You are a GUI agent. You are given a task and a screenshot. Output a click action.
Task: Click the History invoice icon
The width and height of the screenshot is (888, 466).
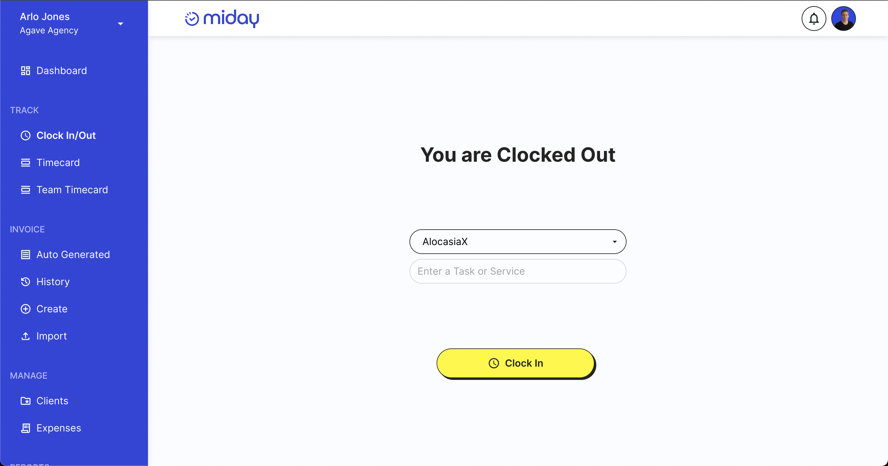[x=26, y=281]
